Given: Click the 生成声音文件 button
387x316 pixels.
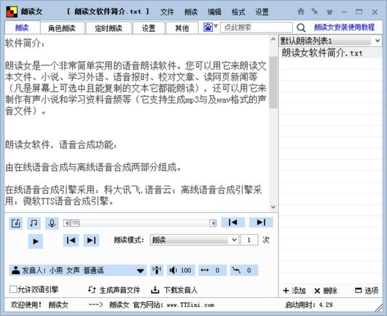Looking at the screenshot, I should pyautogui.click(x=114, y=290).
